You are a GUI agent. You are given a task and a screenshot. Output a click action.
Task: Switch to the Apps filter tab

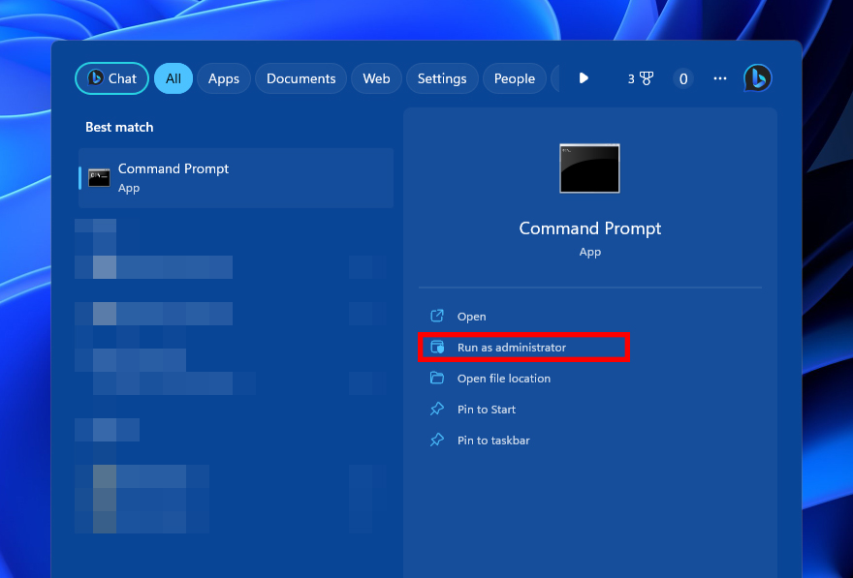[224, 78]
